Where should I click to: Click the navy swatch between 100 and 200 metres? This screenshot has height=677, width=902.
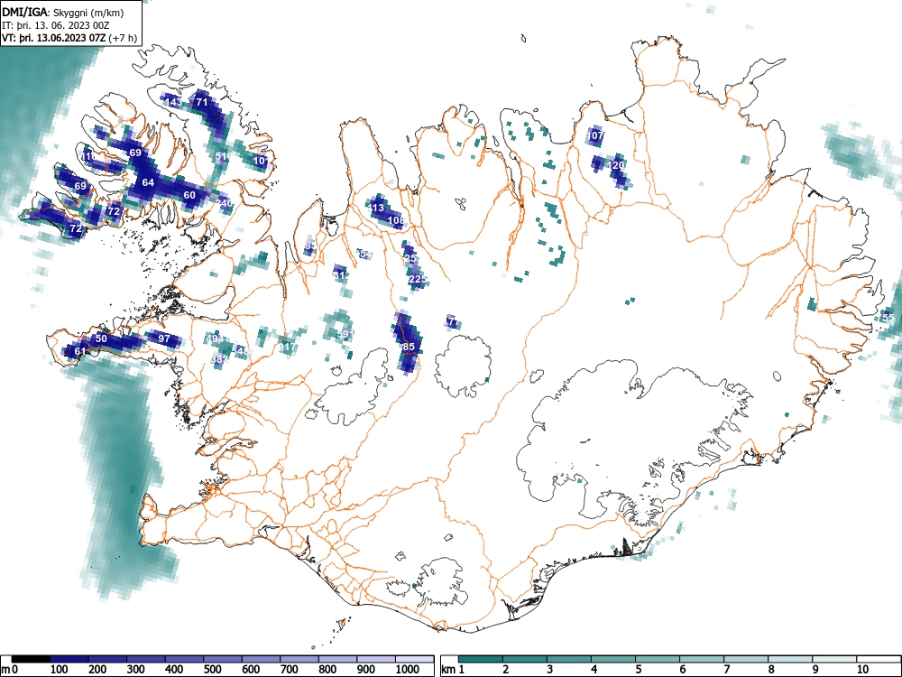69,659
